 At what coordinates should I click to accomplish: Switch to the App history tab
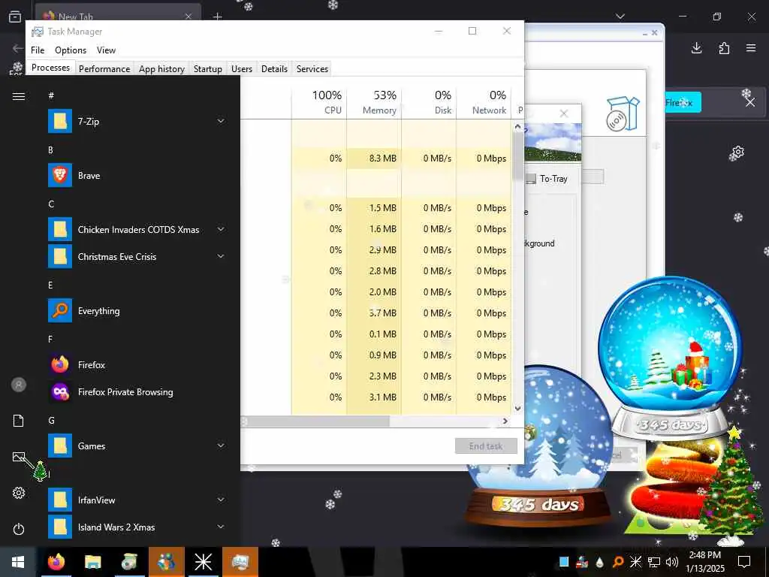(162, 68)
